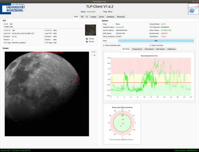Click the Sky temperature graph area
199x152 pixels.
151,76
